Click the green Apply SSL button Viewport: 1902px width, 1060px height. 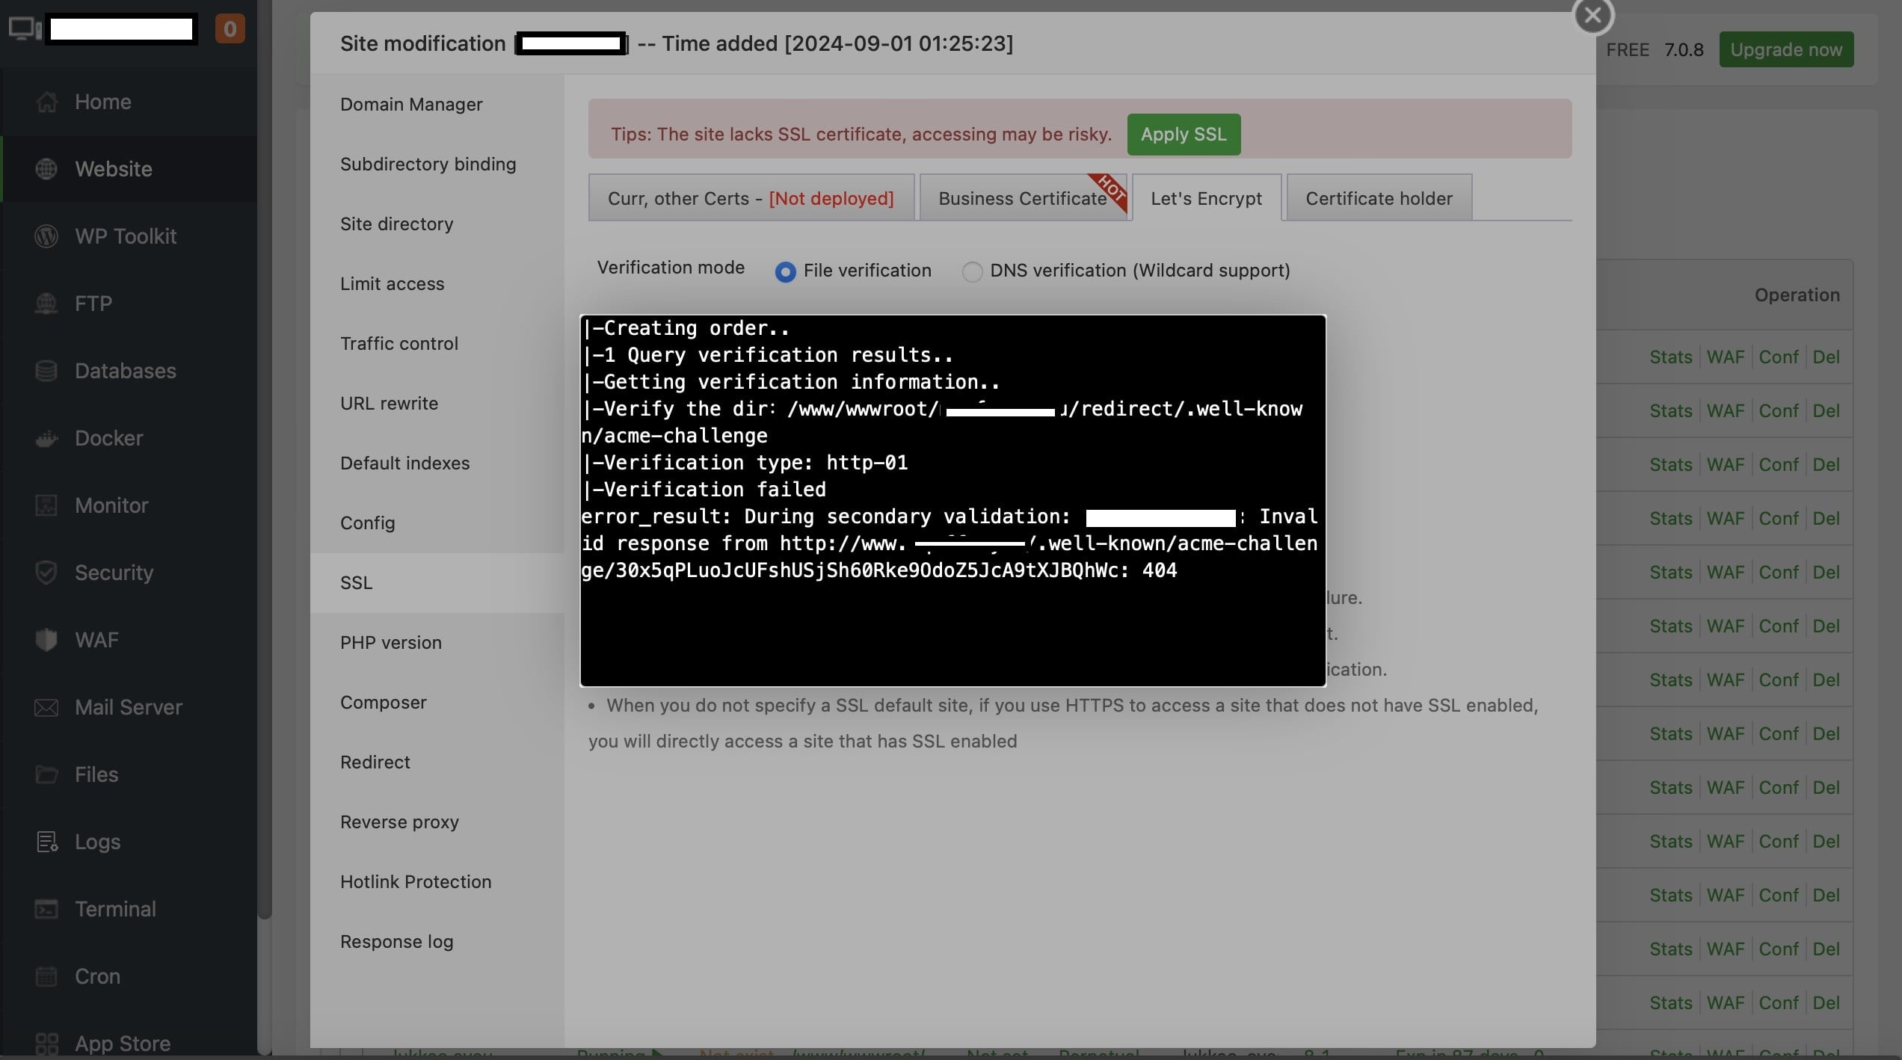pyautogui.click(x=1184, y=135)
